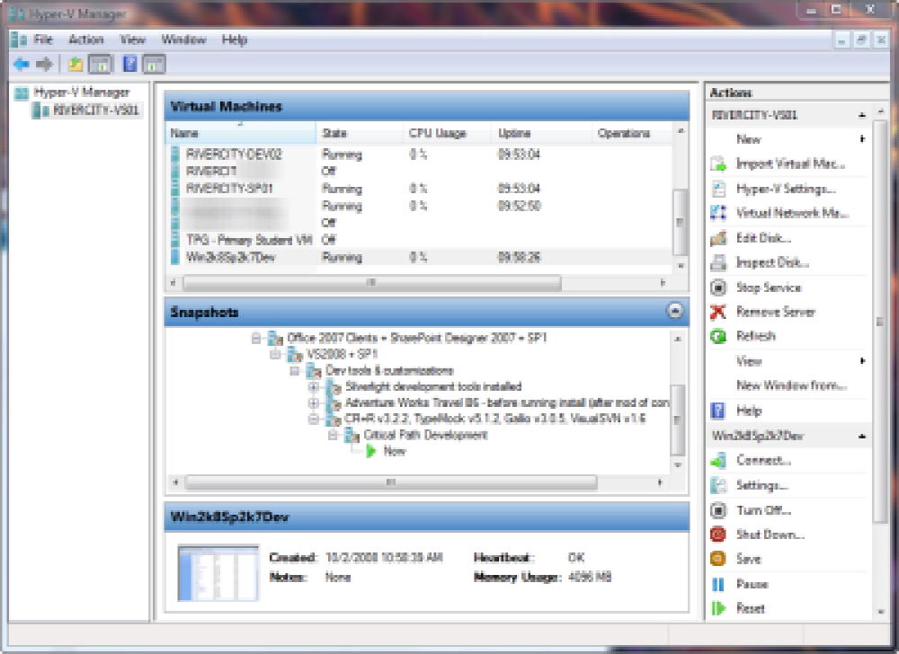Click the Turn Off icon

click(x=718, y=510)
